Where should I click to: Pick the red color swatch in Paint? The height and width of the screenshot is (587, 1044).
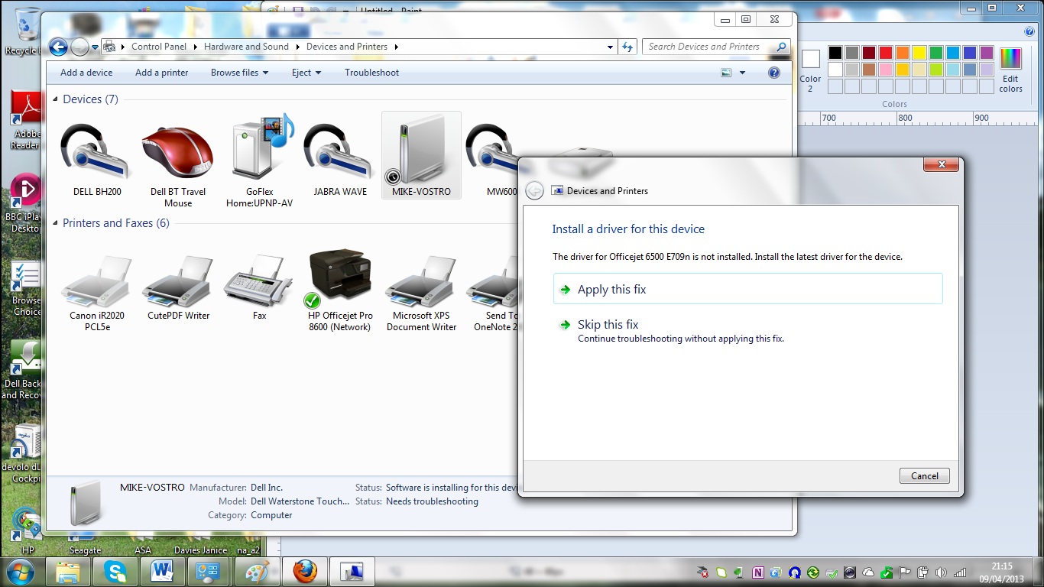coord(886,53)
